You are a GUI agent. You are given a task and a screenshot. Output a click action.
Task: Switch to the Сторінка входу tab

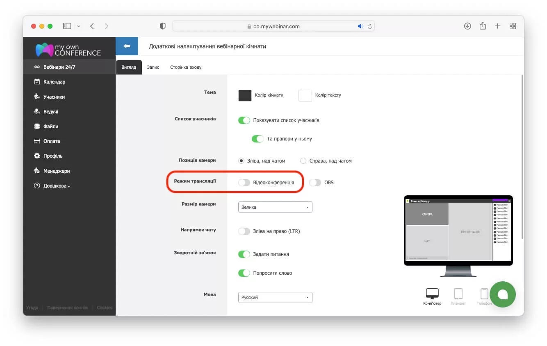[186, 67]
